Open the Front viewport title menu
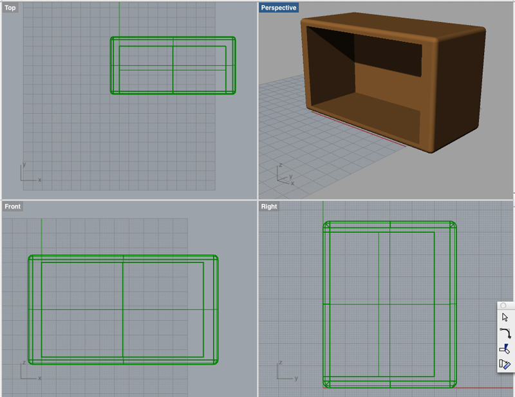The image size is (515, 397). click(x=12, y=207)
